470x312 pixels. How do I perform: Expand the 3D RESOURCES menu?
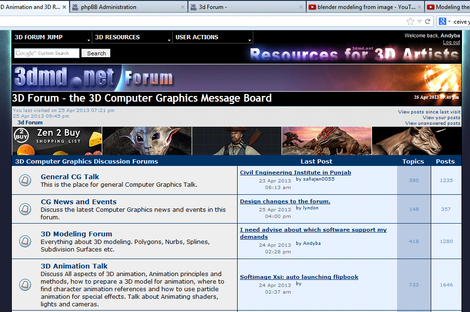point(132,37)
